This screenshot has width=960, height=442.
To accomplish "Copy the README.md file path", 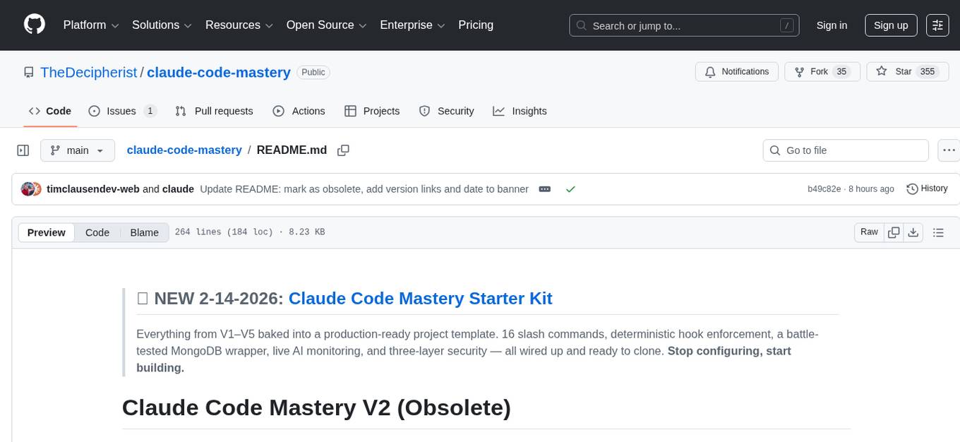I will tap(344, 150).
